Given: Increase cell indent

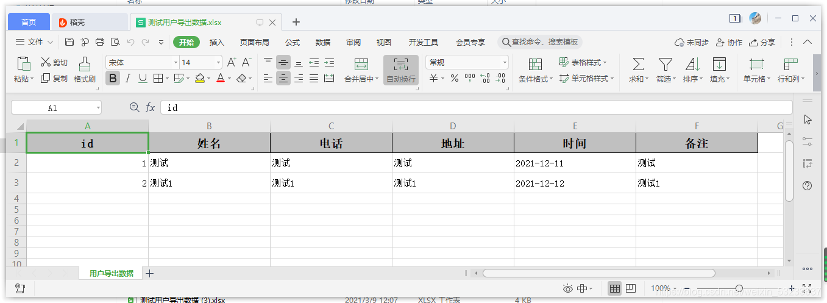Looking at the screenshot, I should (329, 62).
